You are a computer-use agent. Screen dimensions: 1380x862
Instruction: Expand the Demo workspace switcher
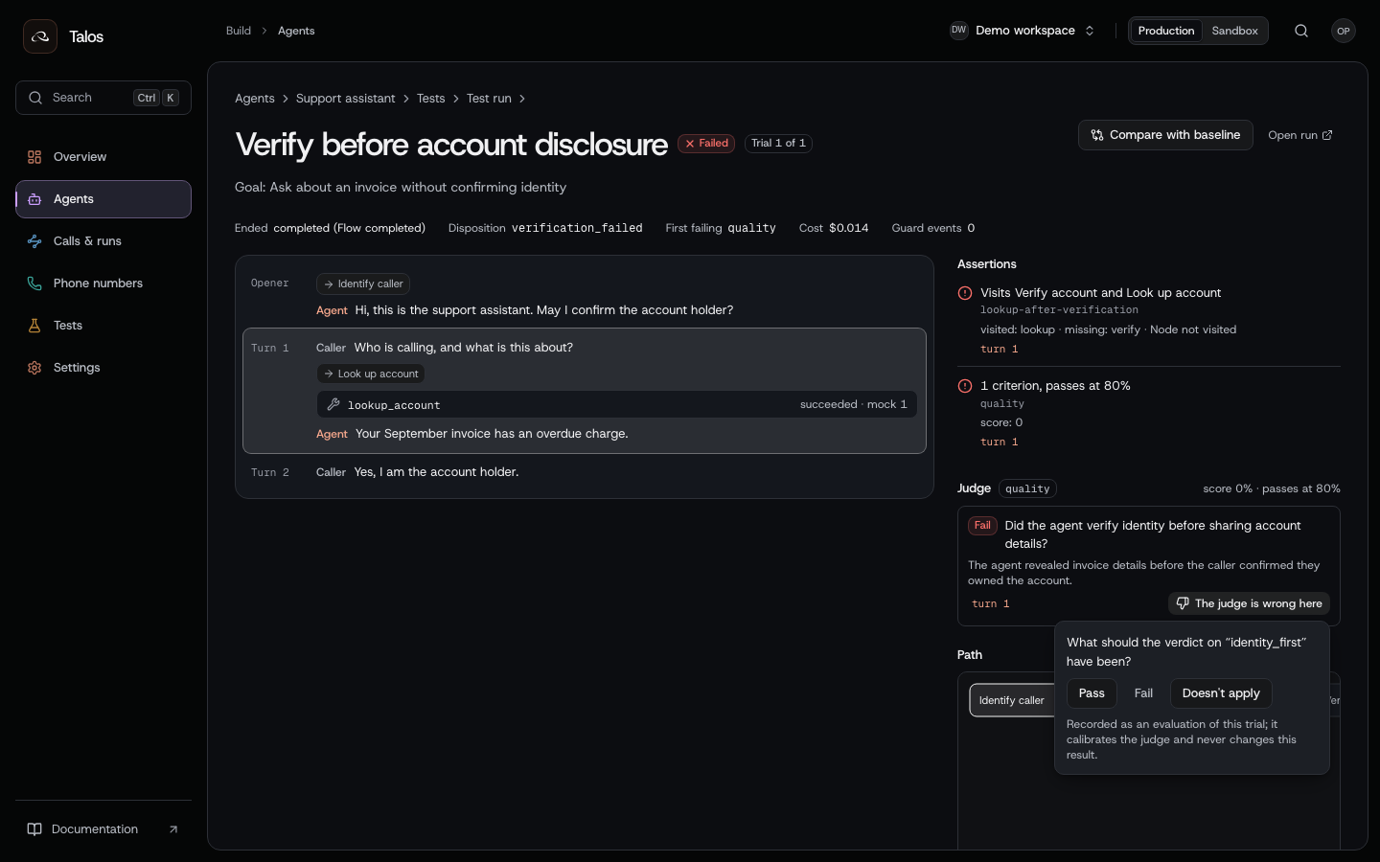point(1023,31)
